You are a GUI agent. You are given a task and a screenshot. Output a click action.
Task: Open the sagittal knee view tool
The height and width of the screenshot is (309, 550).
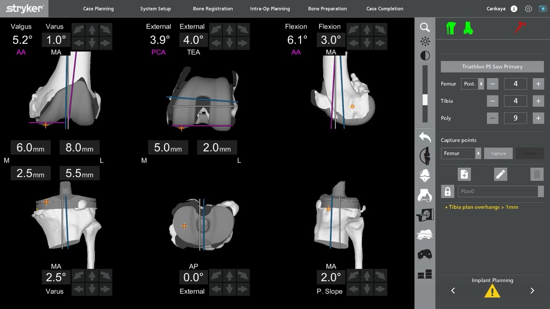pos(425,155)
